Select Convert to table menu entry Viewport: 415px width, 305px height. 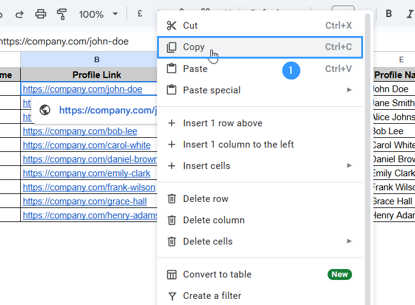pyautogui.click(x=260, y=274)
